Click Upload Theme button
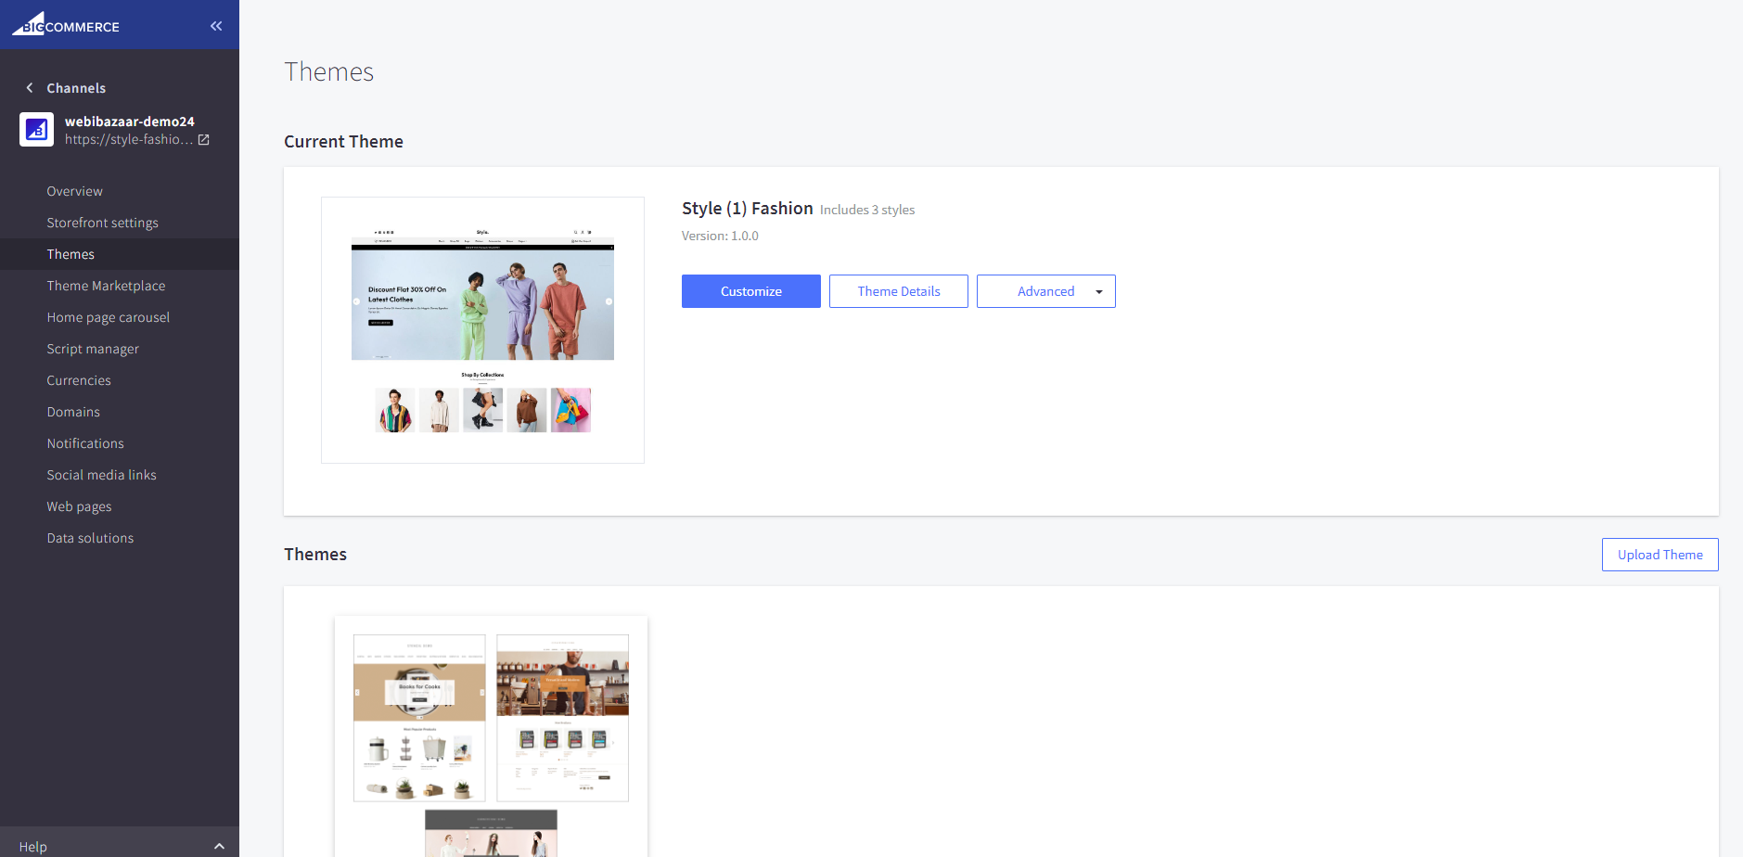The height and width of the screenshot is (857, 1743). [1660, 555]
